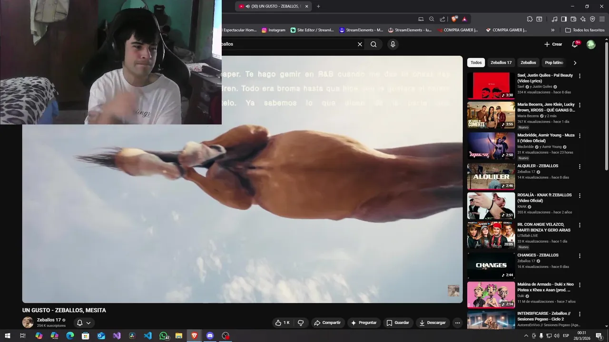Click the Crear button
Screen dimensions: 609x342
553,44
